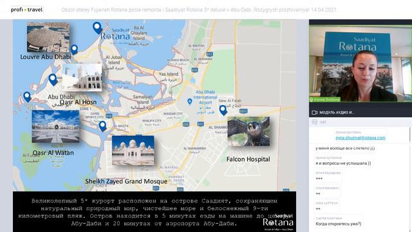Screen dimensions: 412x232
Task: Click the small Abu Dhabi International Airport marker
Action: point(189,102)
